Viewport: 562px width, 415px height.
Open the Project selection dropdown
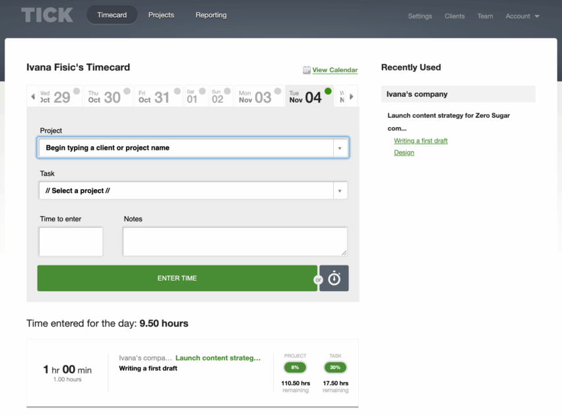pyautogui.click(x=341, y=147)
